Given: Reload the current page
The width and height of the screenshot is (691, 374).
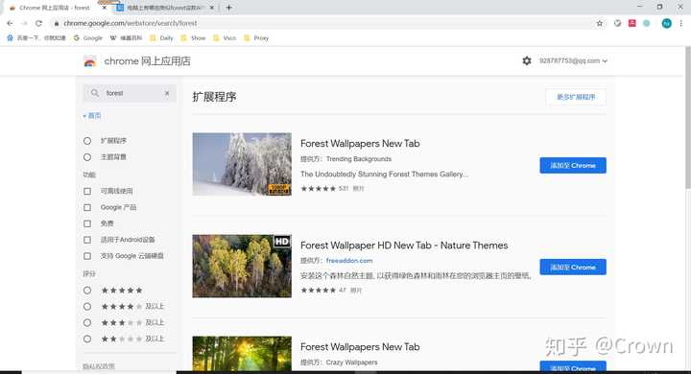Looking at the screenshot, I should [x=38, y=23].
